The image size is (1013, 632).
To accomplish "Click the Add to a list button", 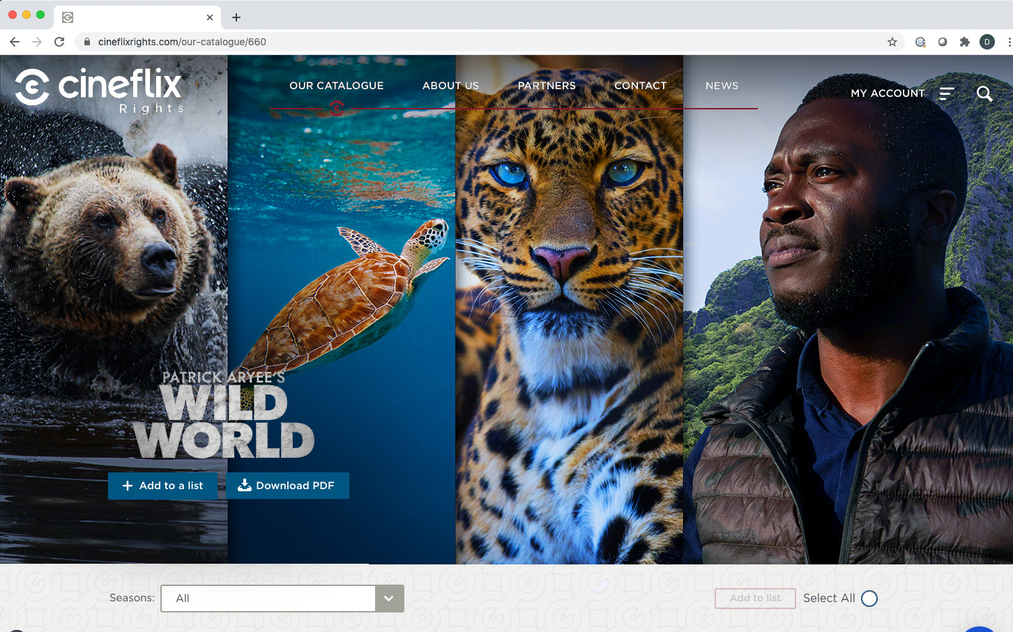I will pyautogui.click(x=162, y=486).
